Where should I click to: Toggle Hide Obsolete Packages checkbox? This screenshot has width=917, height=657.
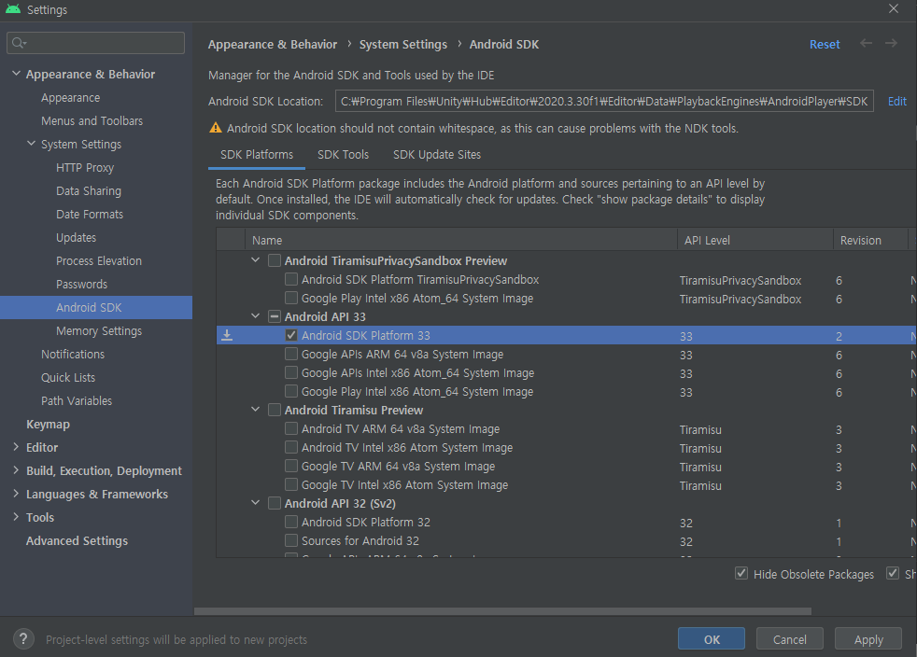[x=741, y=573]
